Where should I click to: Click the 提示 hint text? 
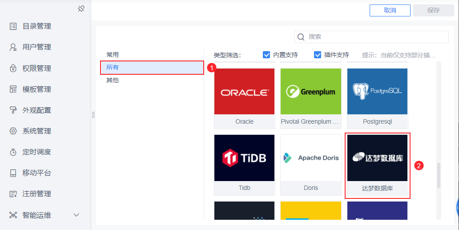coord(399,55)
